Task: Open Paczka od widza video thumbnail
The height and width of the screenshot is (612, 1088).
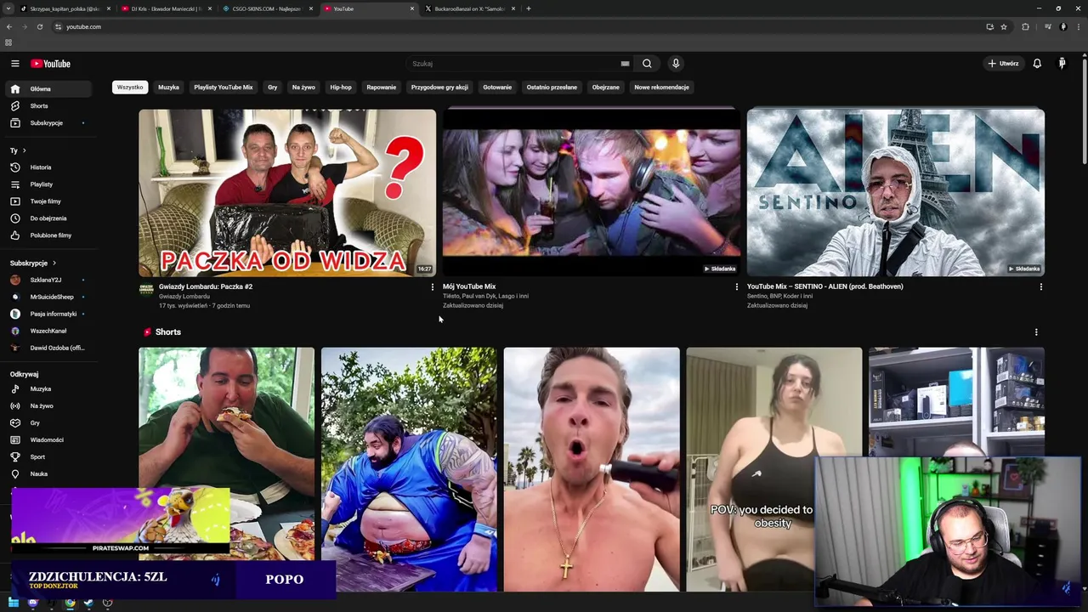Action: (287, 192)
